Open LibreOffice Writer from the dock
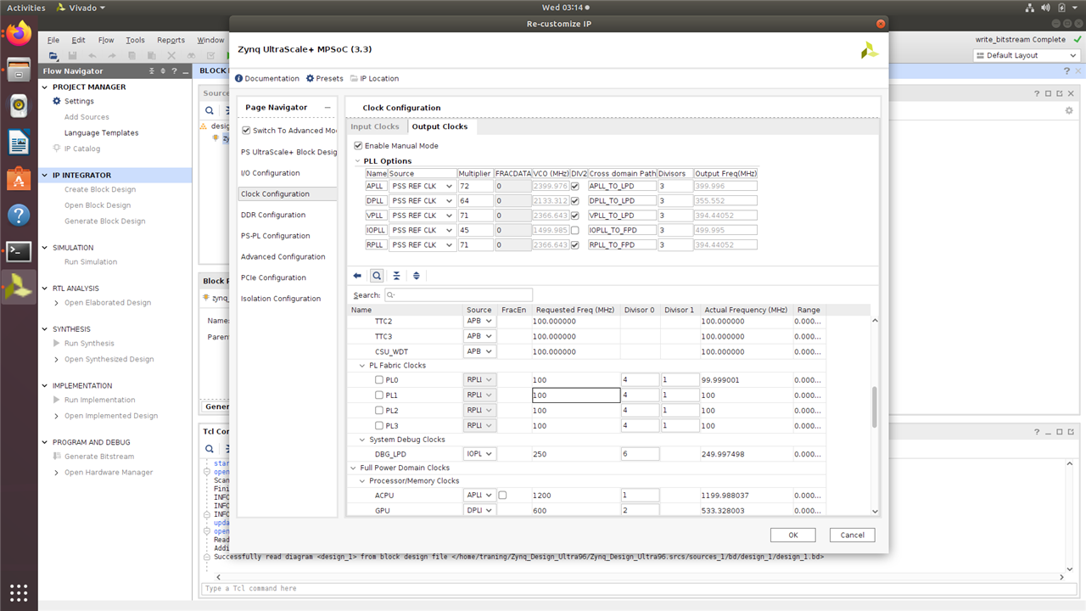The image size is (1086, 611). [19, 143]
